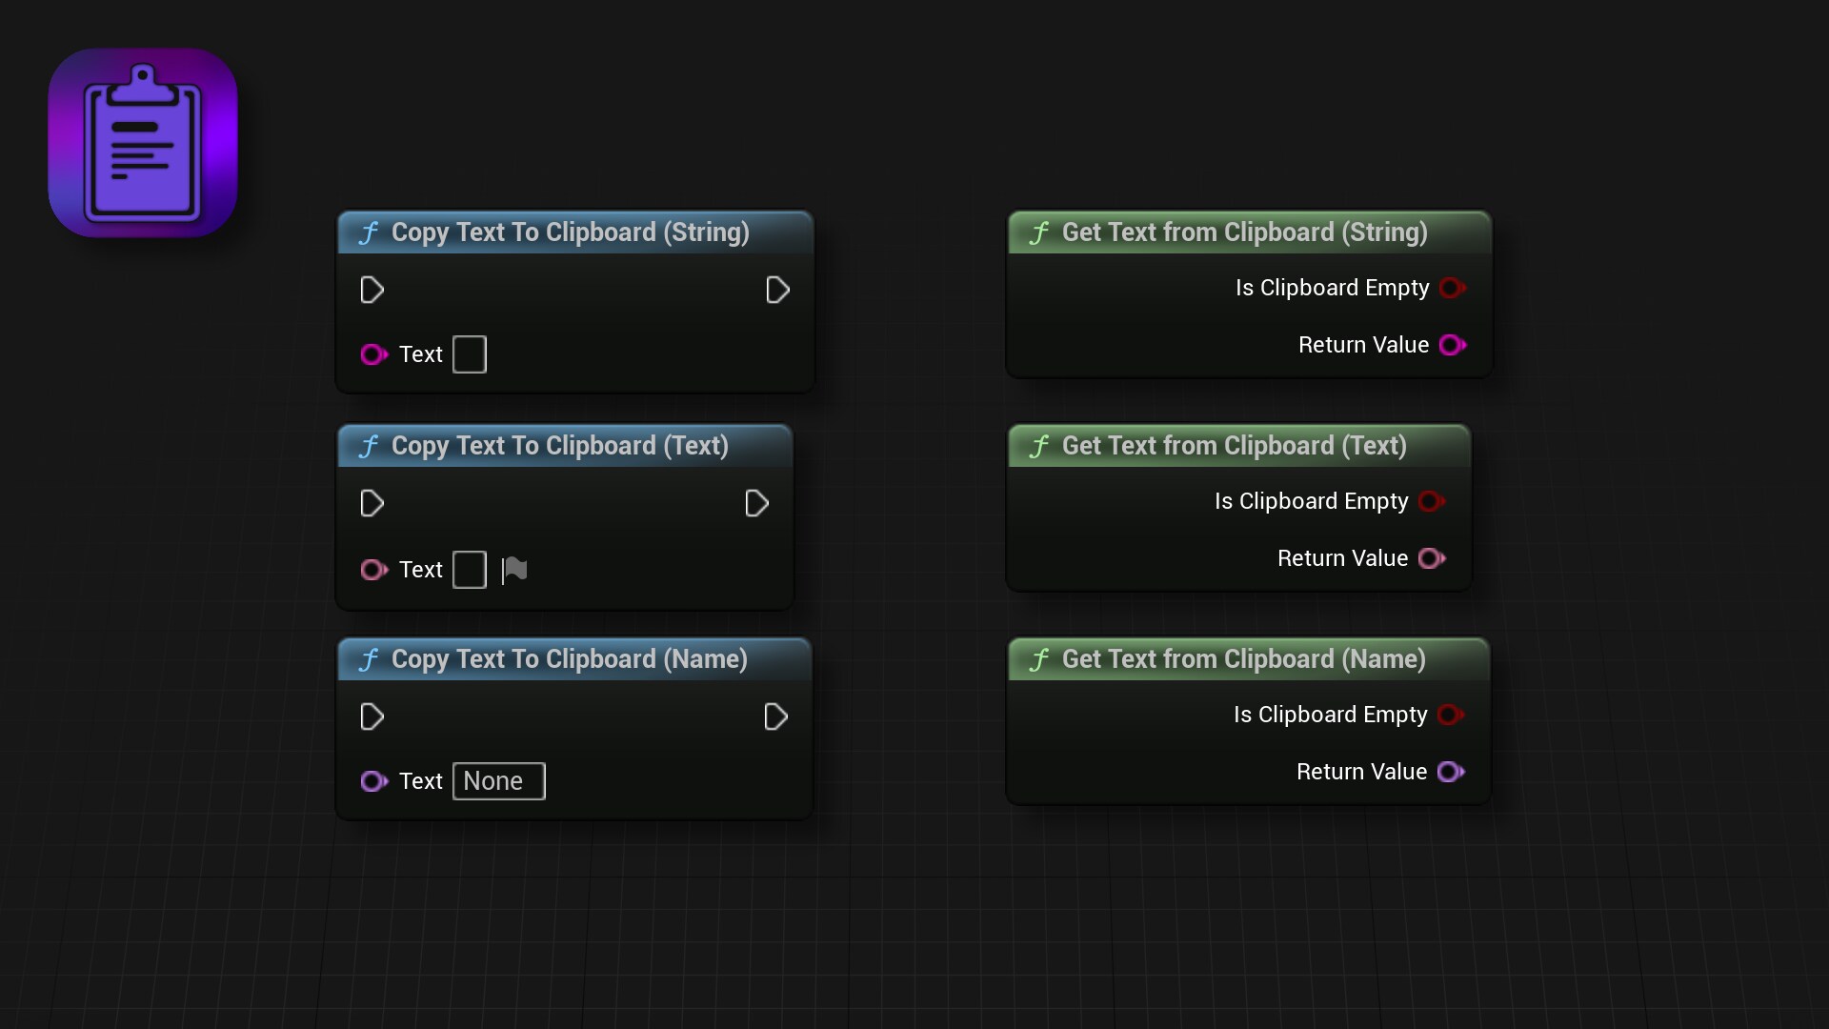This screenshot has width=1829, height=1029.
Task: Select the Copy Text To Clipboard (Name) node header
Action: click(x=570, y=659)
